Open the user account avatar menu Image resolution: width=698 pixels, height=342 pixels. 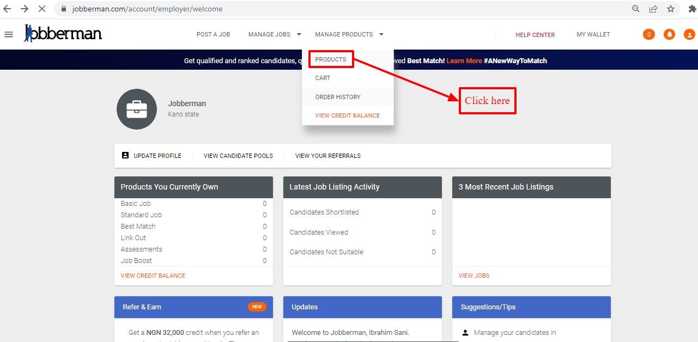click(x=689, y=34)
